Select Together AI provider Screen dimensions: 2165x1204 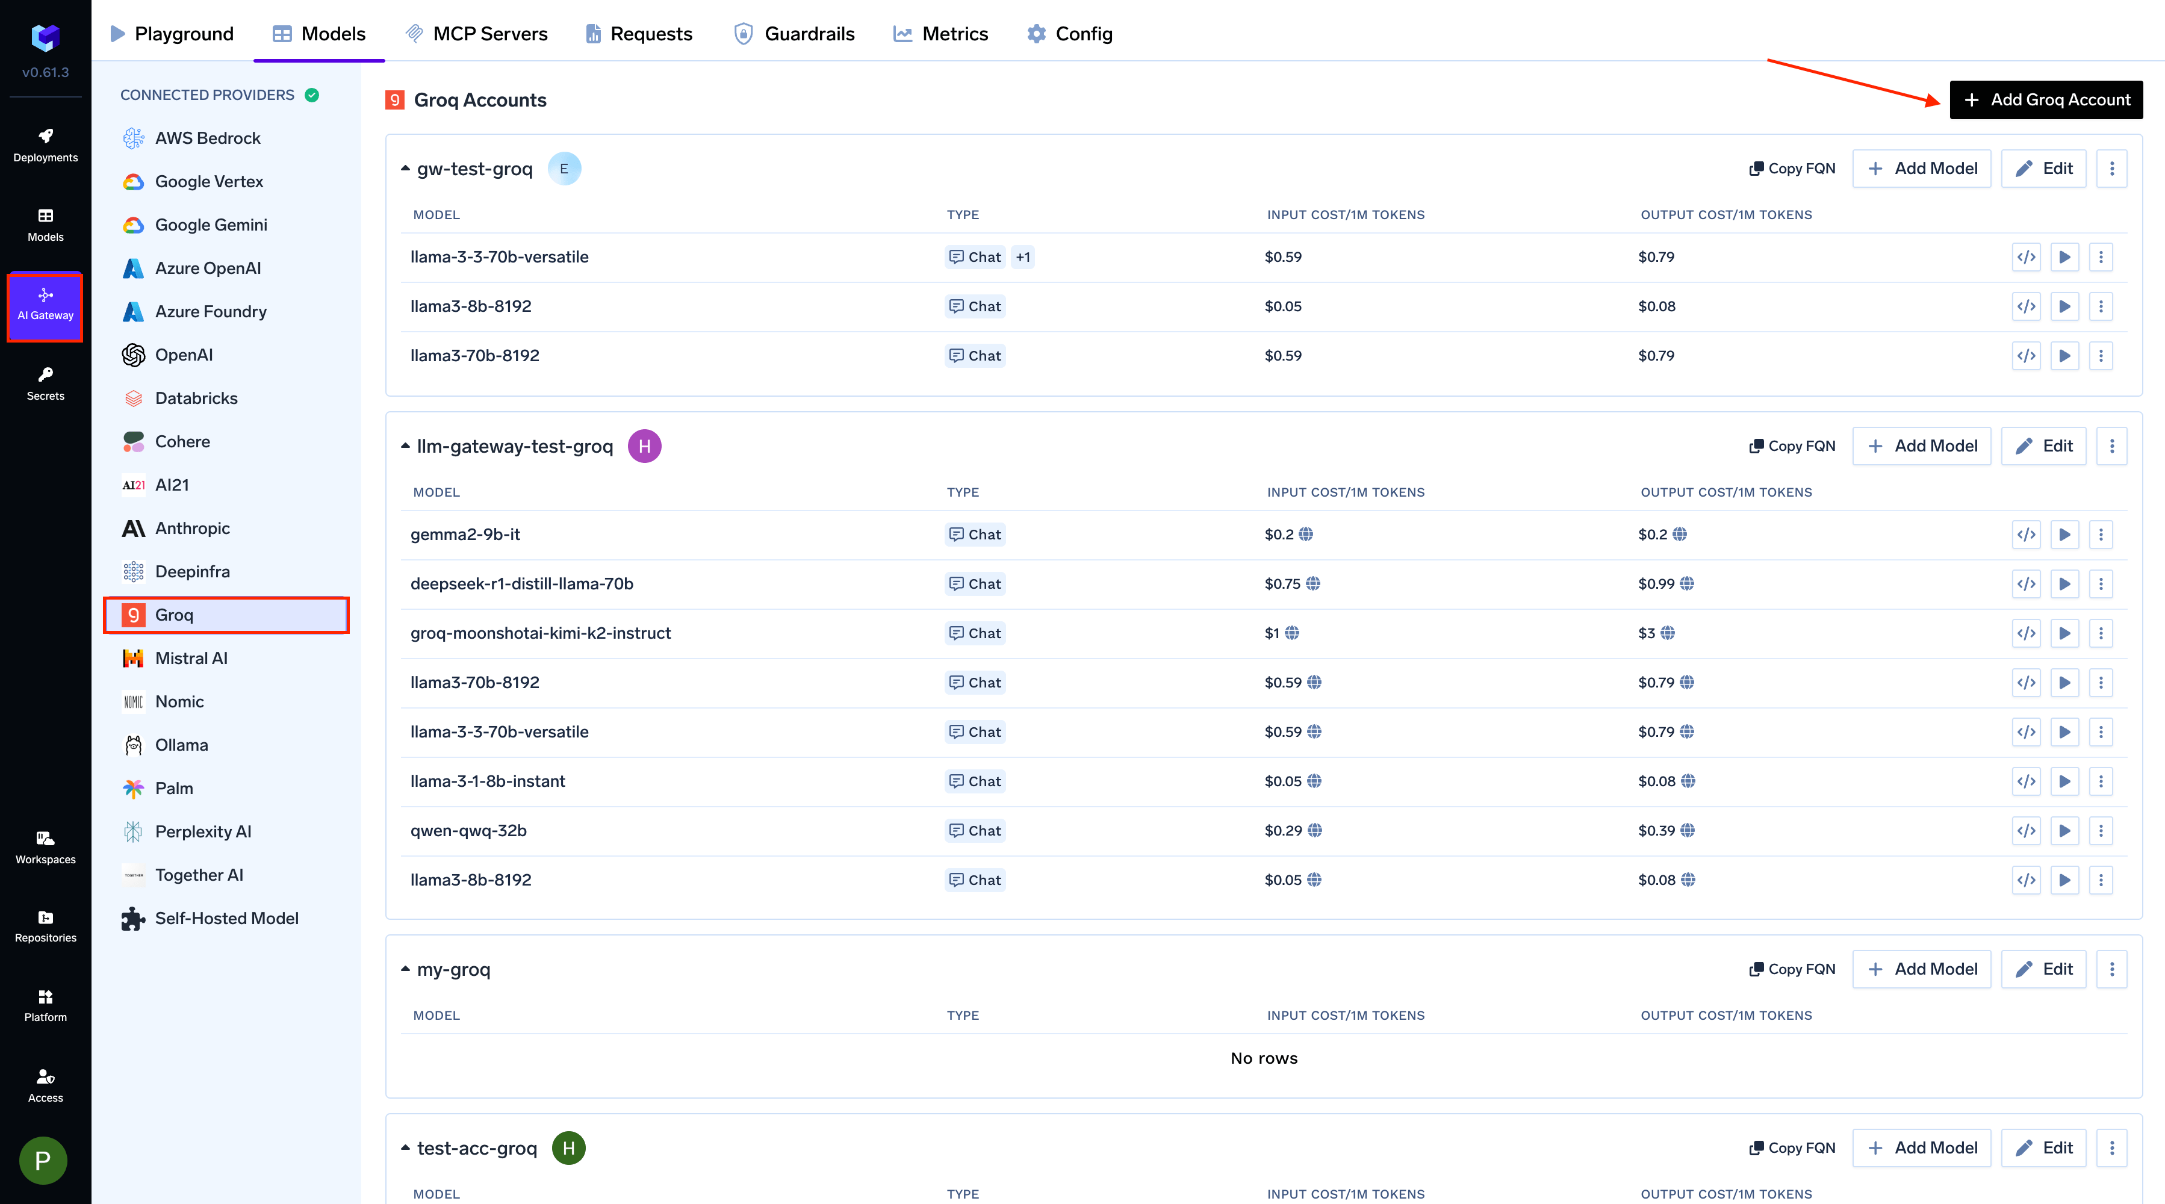[x=225, y=875]
